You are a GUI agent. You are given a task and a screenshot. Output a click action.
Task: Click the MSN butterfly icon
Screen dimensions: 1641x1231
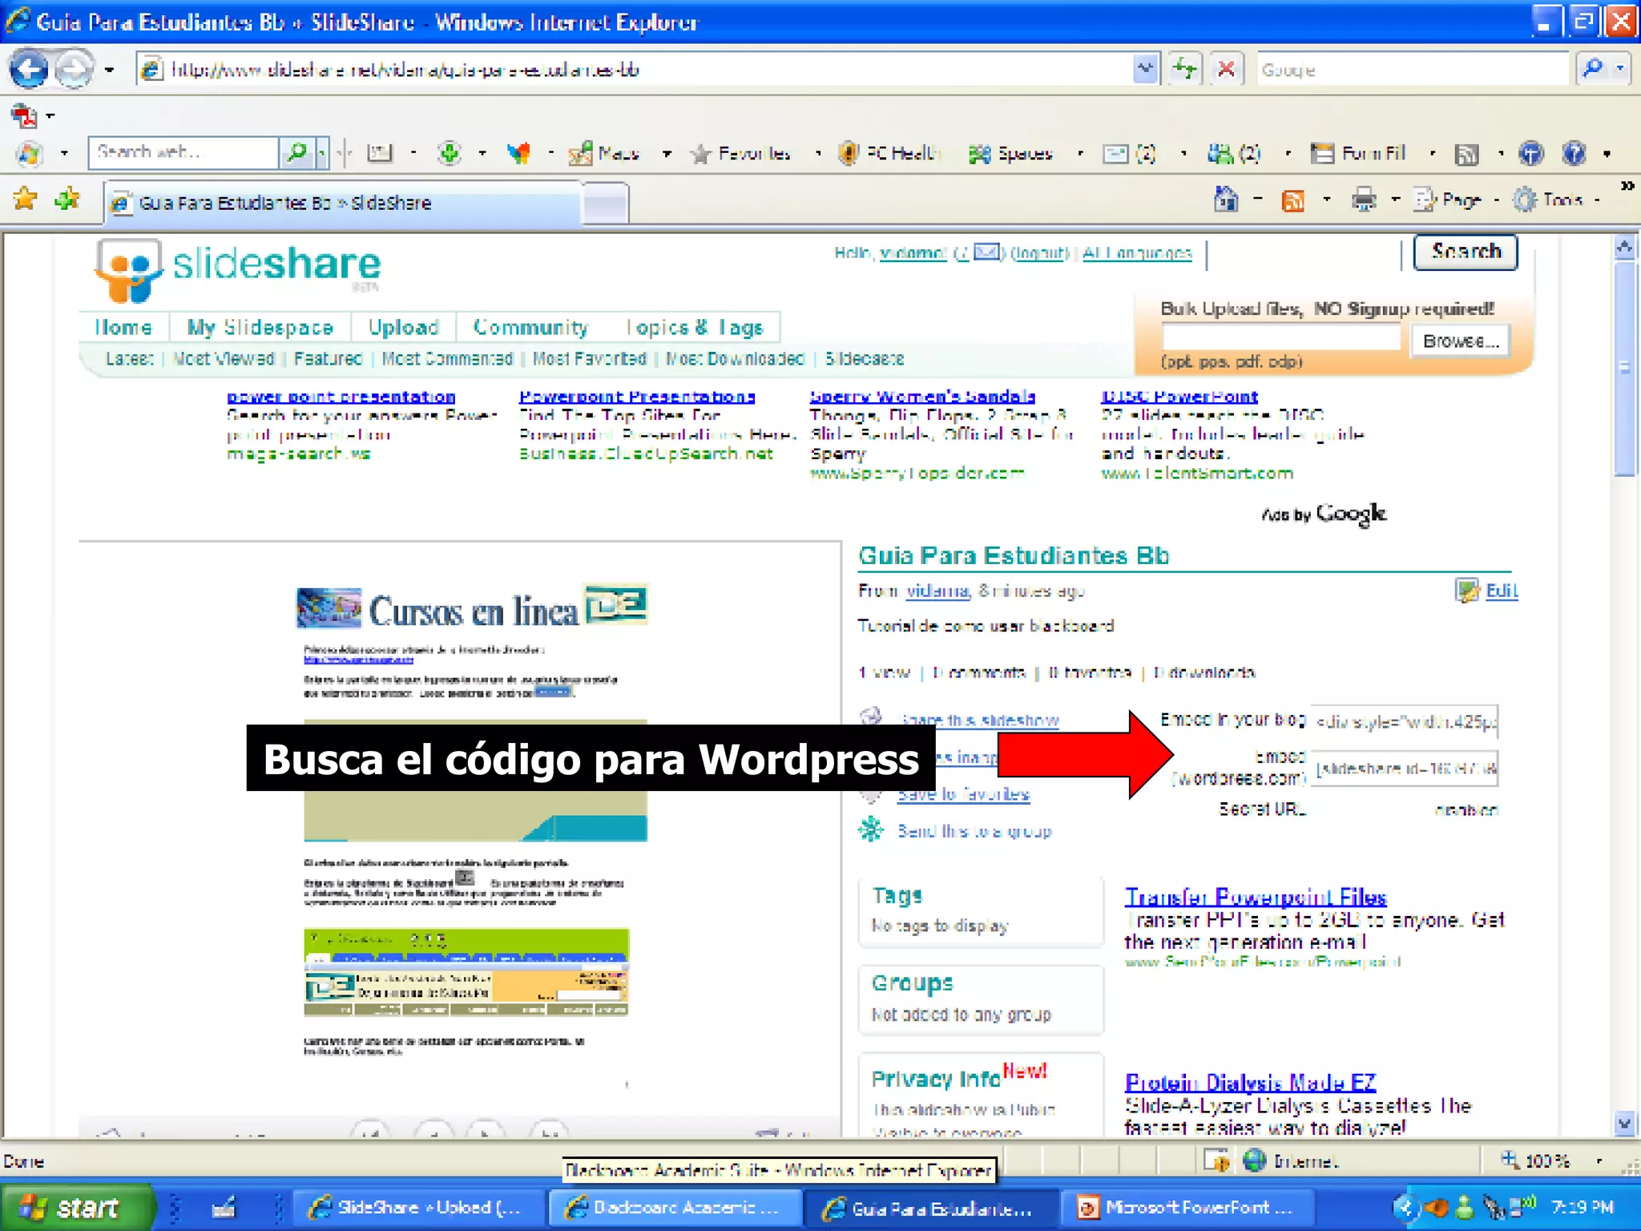click(519, 152)
